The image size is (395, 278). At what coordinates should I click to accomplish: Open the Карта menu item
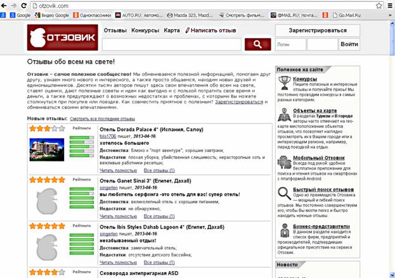pos(172,30)
